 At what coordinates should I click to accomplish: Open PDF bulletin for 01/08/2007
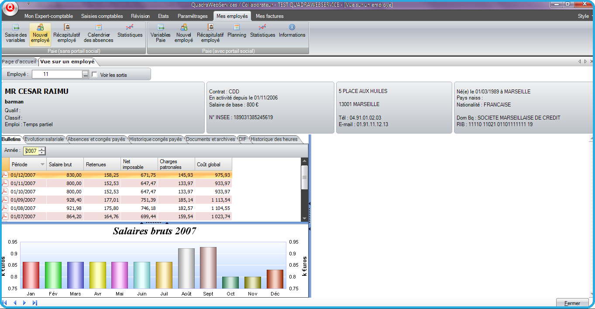point(5,208)
